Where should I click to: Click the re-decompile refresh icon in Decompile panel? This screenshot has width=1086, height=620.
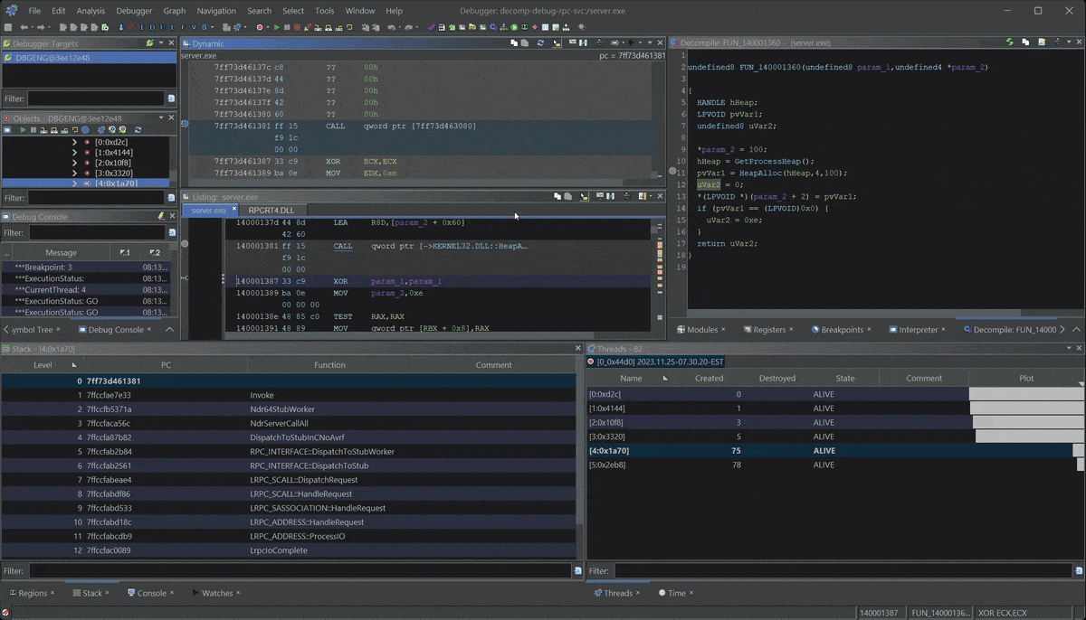(x=1010, y=42)
